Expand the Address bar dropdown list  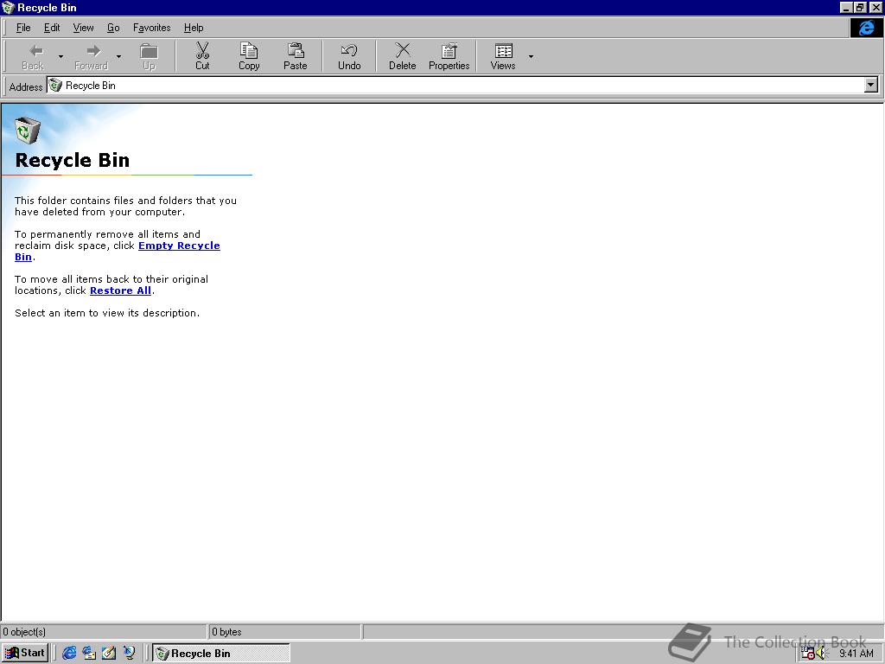coord(871,86)
